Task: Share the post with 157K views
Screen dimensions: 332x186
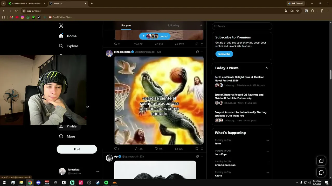Action: [202, 44]
